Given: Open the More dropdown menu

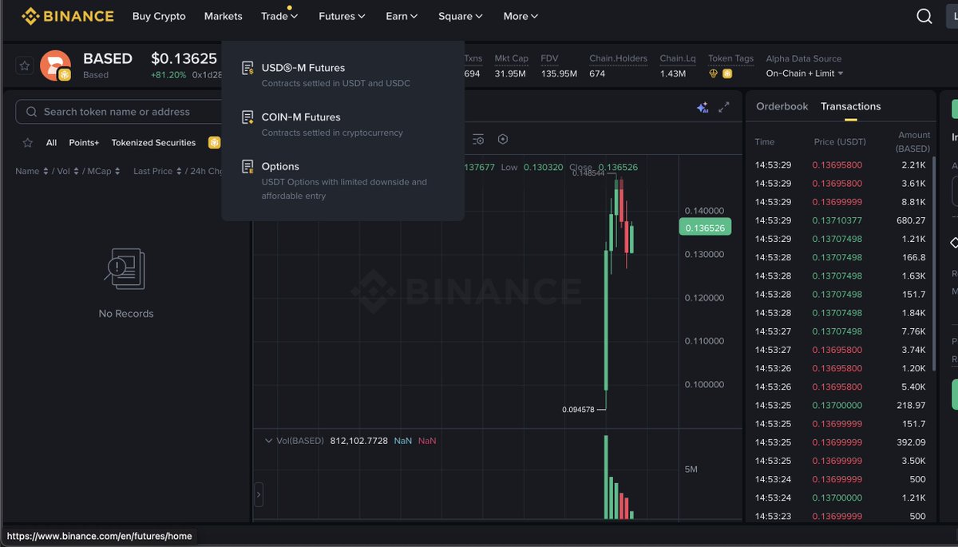Looking at the screenshot, I should [x=521, y=16].
